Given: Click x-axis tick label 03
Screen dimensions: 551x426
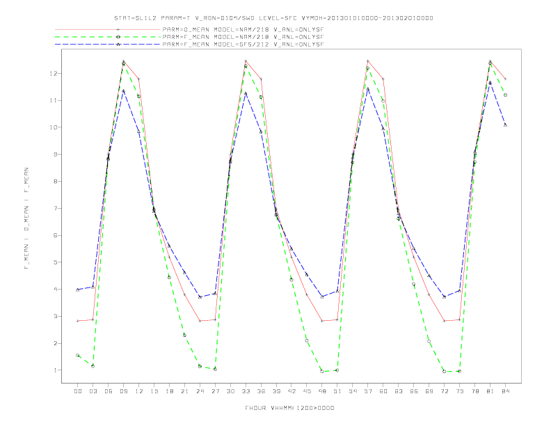Looking at the screenshot, I should [93, 391].
